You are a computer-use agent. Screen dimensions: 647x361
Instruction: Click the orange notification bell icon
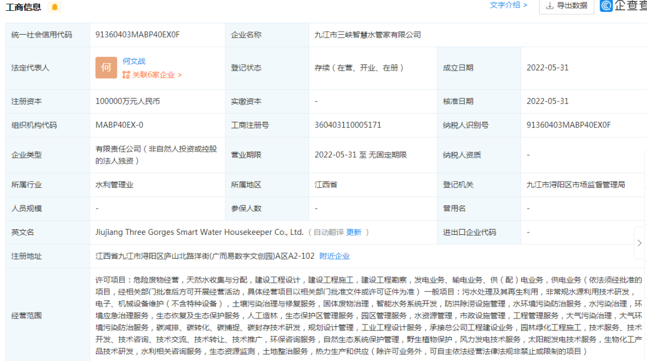(x=55, y=7)
